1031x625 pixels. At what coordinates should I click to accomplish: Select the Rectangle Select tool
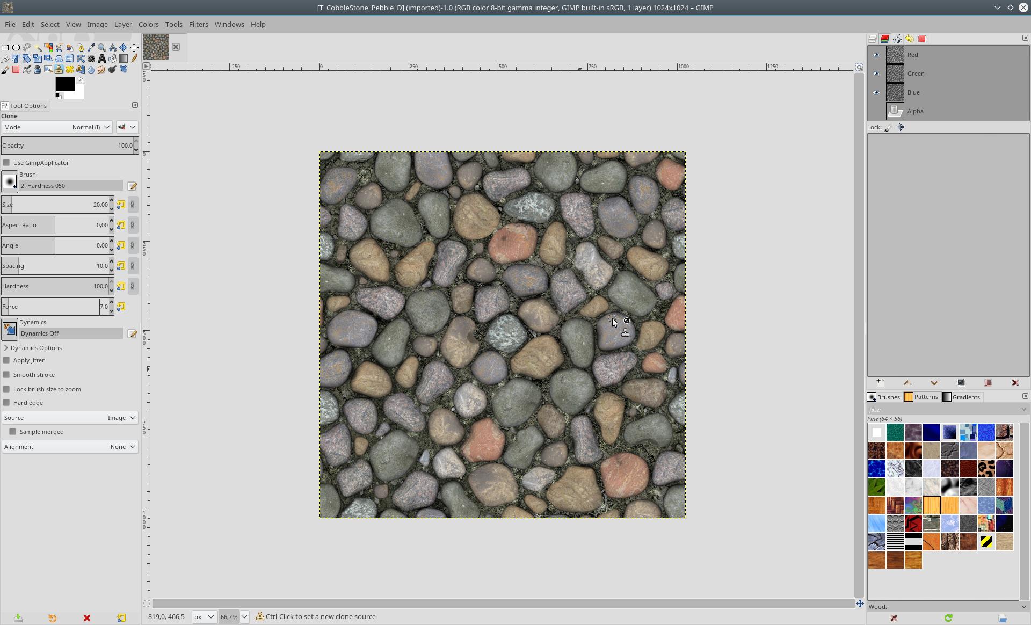point(5,48)
